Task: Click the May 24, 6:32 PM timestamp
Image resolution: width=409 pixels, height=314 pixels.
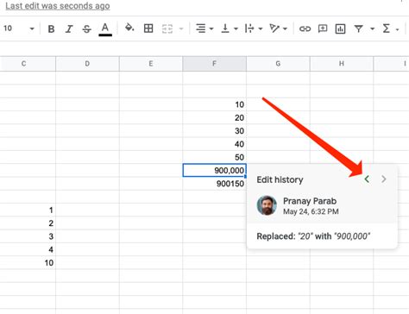Action: click(311, 211)
